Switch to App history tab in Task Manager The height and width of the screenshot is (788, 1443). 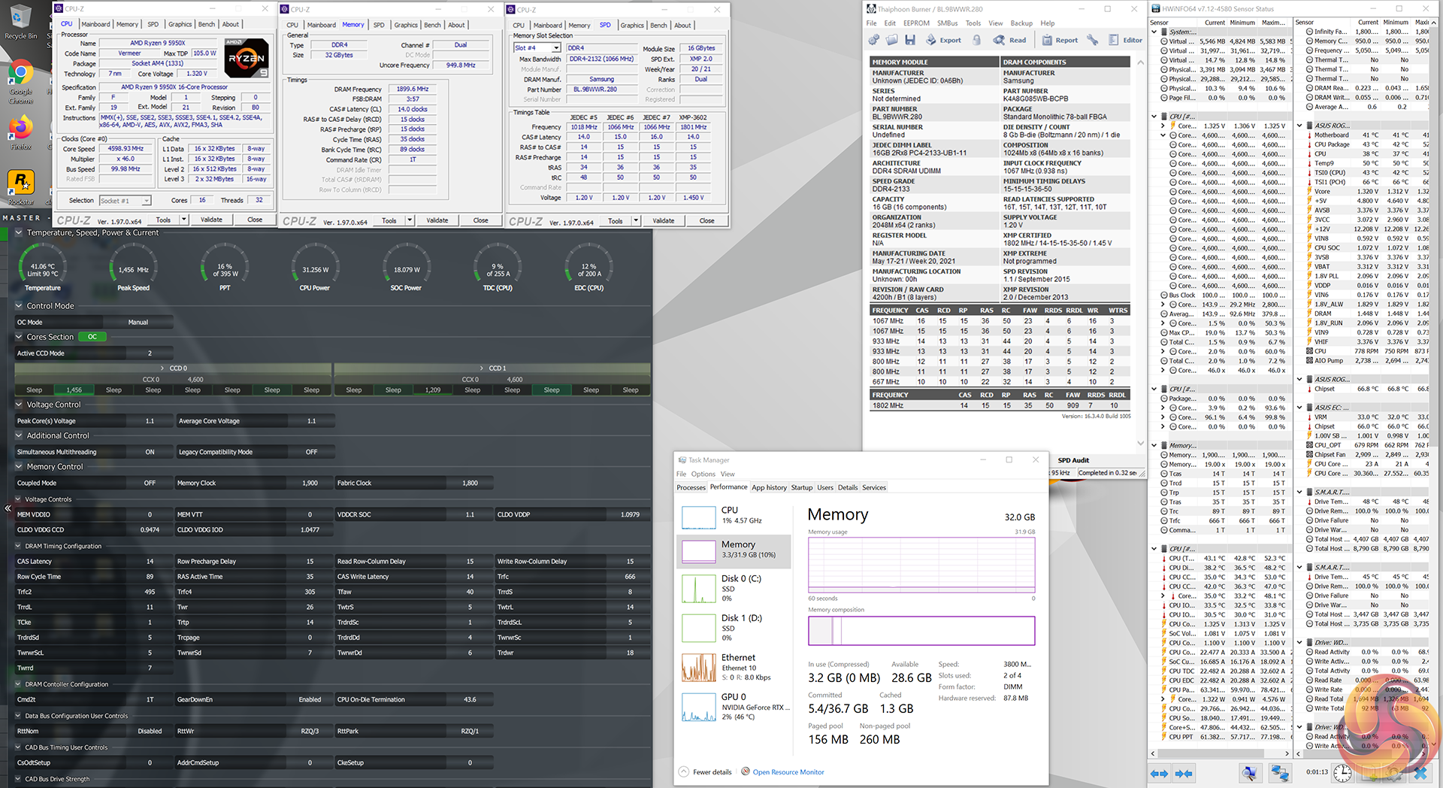(x=769, y=487)
